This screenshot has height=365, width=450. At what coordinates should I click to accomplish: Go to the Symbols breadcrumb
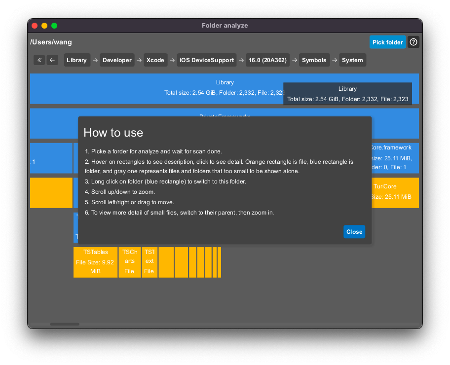point(314,60)
